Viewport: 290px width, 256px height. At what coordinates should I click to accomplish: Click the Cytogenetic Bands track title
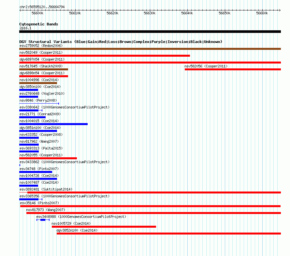[x=39, y=24]
